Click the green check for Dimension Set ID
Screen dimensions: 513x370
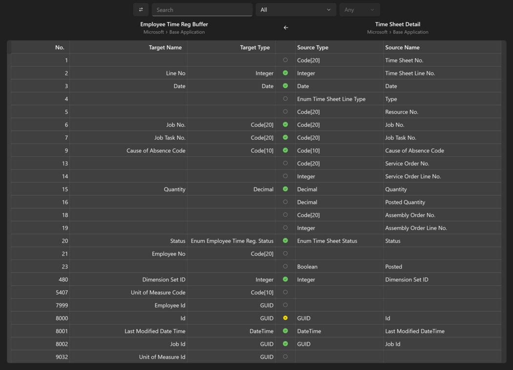[285, 279]
